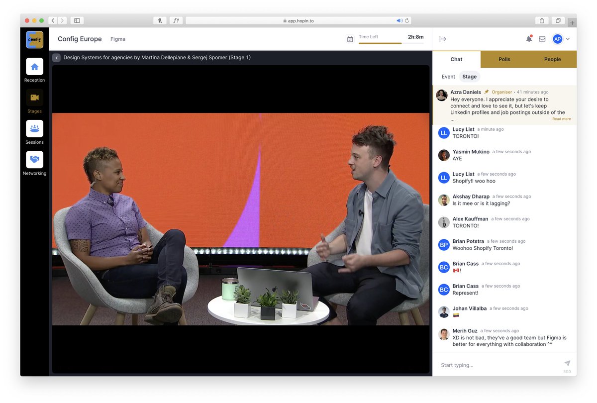Open the AP profile avatar
Image resolution: width=597 pixels, height=403 pixels.
(558, 39)
